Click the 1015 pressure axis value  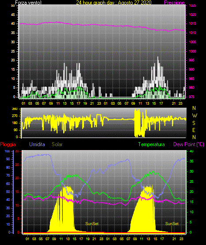coord(192,23)
